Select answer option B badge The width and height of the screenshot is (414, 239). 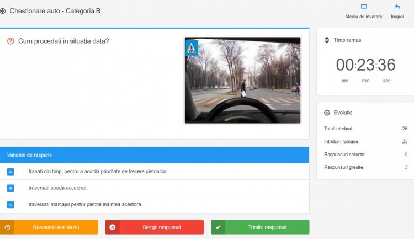[10, 188]
